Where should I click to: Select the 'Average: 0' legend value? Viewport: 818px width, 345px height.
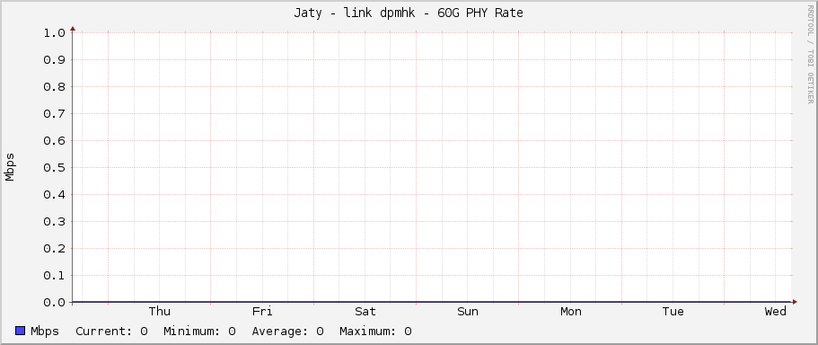287,331
